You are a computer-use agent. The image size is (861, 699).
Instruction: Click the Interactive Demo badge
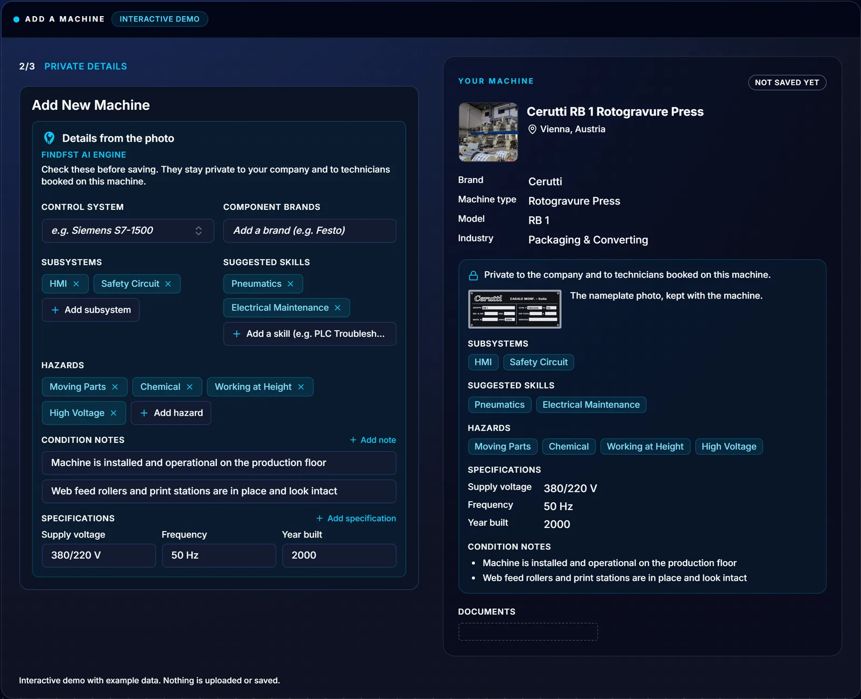[x=160, y=19]
